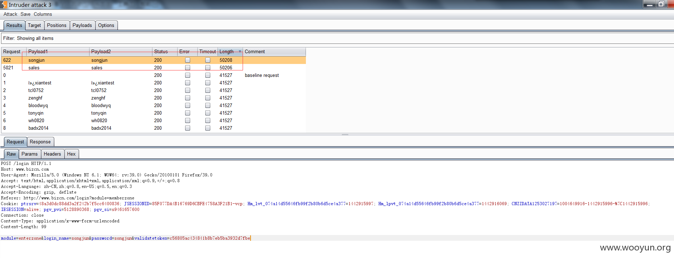
Task: Restore the Intruder attack window
Action: (661, 4)
